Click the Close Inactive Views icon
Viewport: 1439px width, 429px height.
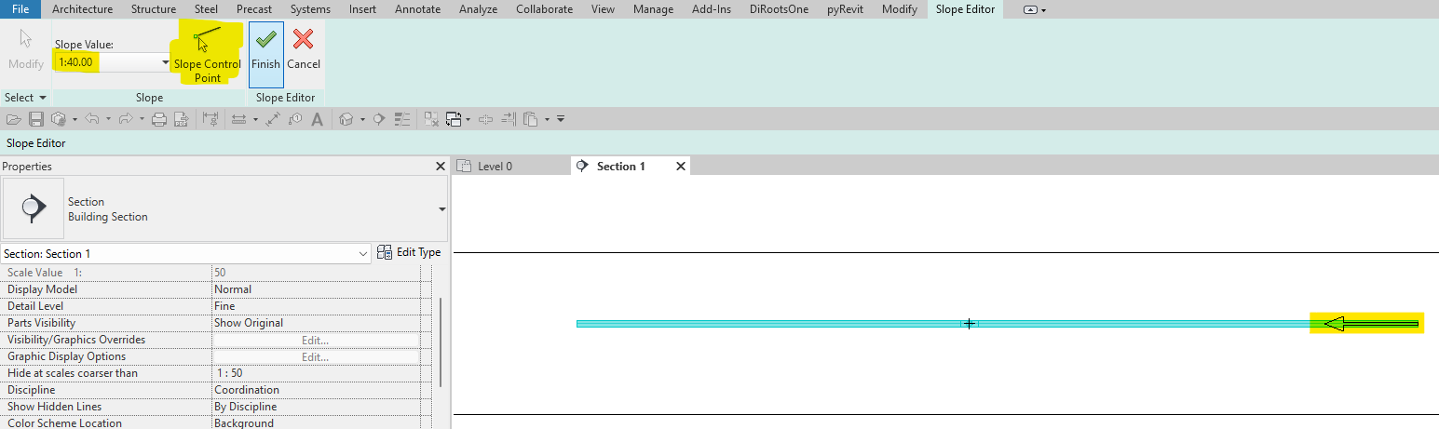431,119
